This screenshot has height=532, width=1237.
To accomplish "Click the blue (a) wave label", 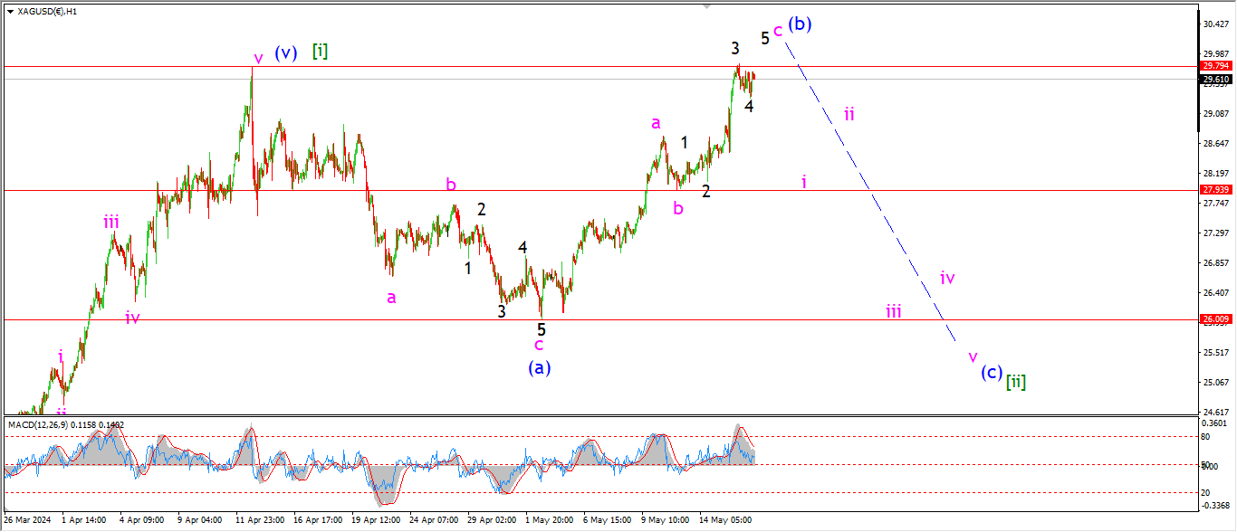I will pyautogui.click(x=539, y=367).
